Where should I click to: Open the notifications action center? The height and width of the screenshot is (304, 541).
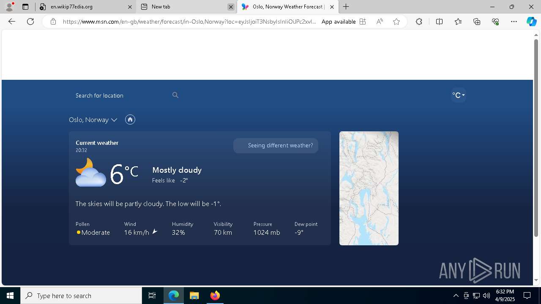527,296
